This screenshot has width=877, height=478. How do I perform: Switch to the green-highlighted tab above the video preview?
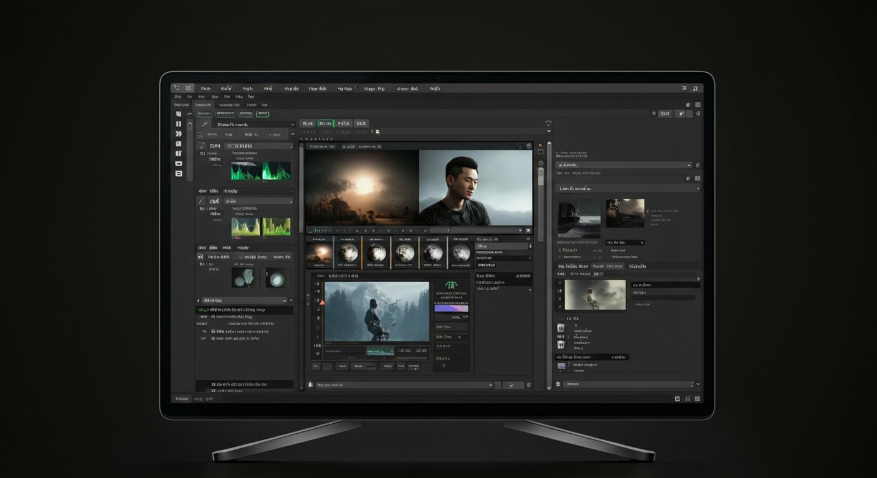pos(326,123)
